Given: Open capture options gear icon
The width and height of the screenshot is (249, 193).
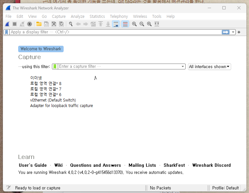Looking at the screenshot, I should coord(30,24).
